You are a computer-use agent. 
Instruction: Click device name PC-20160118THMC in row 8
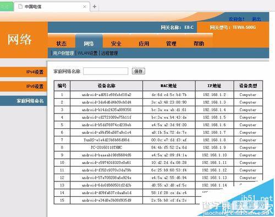[106, 147]
